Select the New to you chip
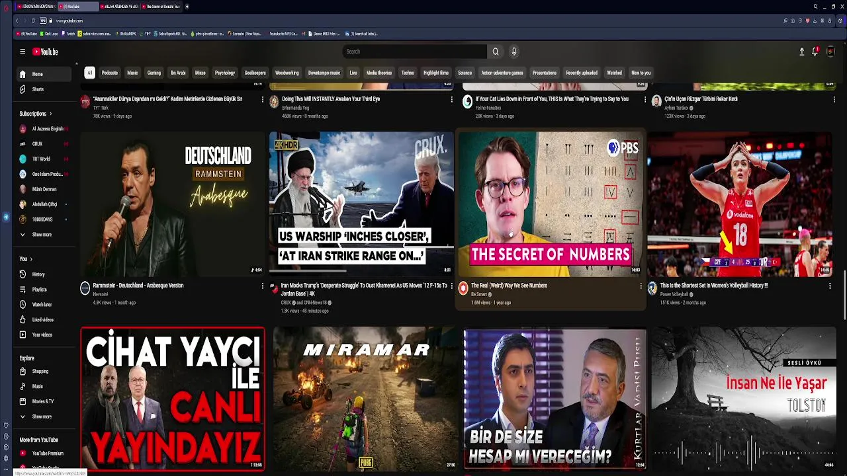Image resolution: width=847 pixels, height=476 pixels. [641, 73]
